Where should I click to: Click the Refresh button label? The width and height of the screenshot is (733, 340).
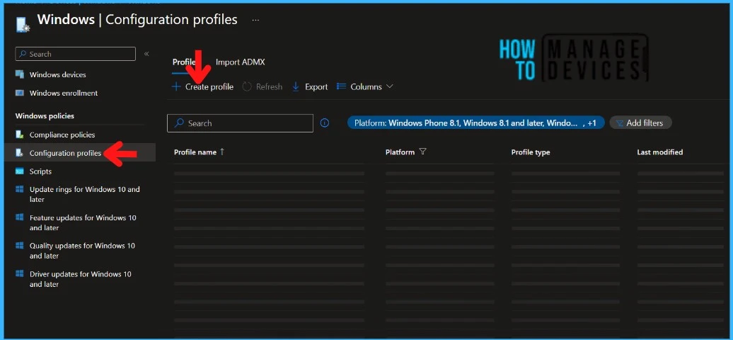coord(269,86)
